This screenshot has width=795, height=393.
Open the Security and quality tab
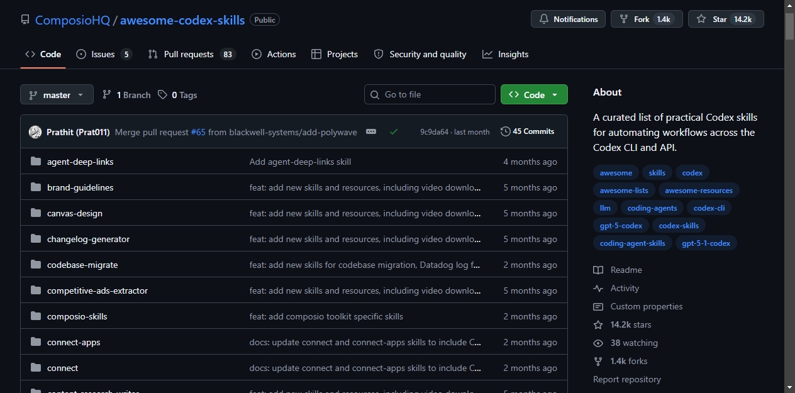point(420,54)
